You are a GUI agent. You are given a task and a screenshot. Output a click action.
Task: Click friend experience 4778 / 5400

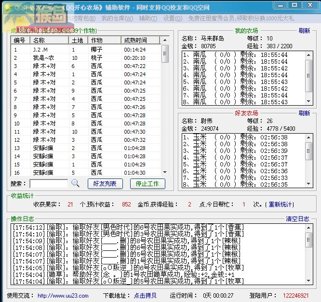281,129
